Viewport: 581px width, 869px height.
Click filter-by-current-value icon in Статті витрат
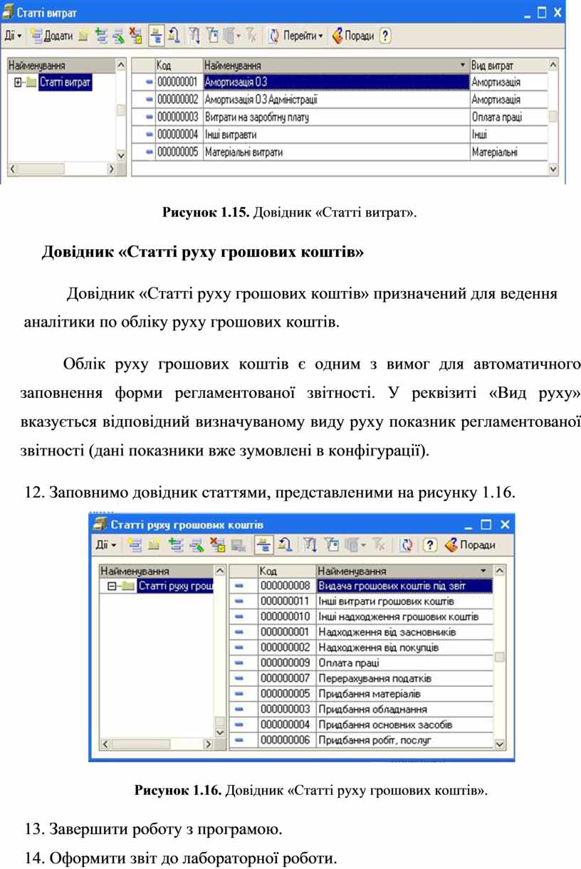(x=212, y=36)
